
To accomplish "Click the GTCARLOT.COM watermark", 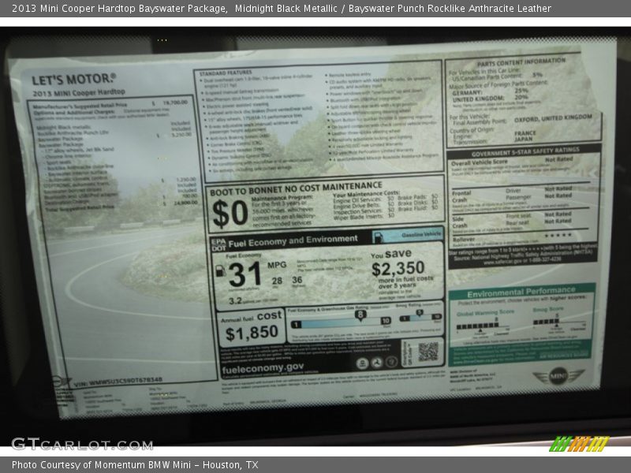I will [x=82, y=444].
